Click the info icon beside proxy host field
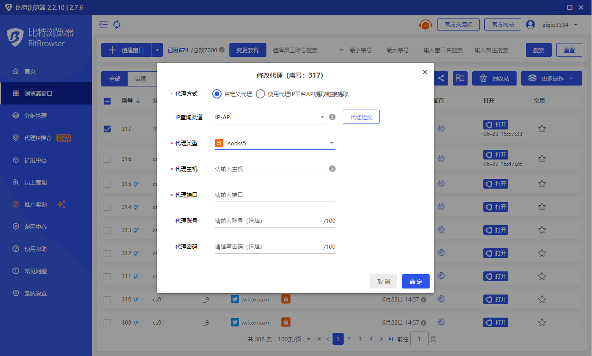The image size is (592, 356). [332, 169]
